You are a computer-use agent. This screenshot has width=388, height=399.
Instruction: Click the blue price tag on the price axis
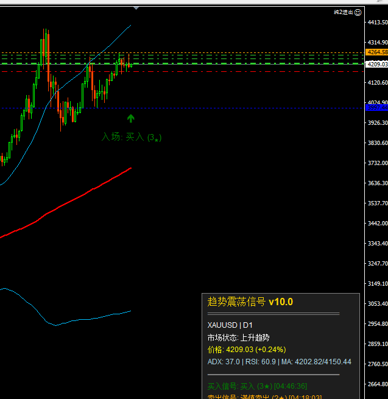(x=376, y=107)
